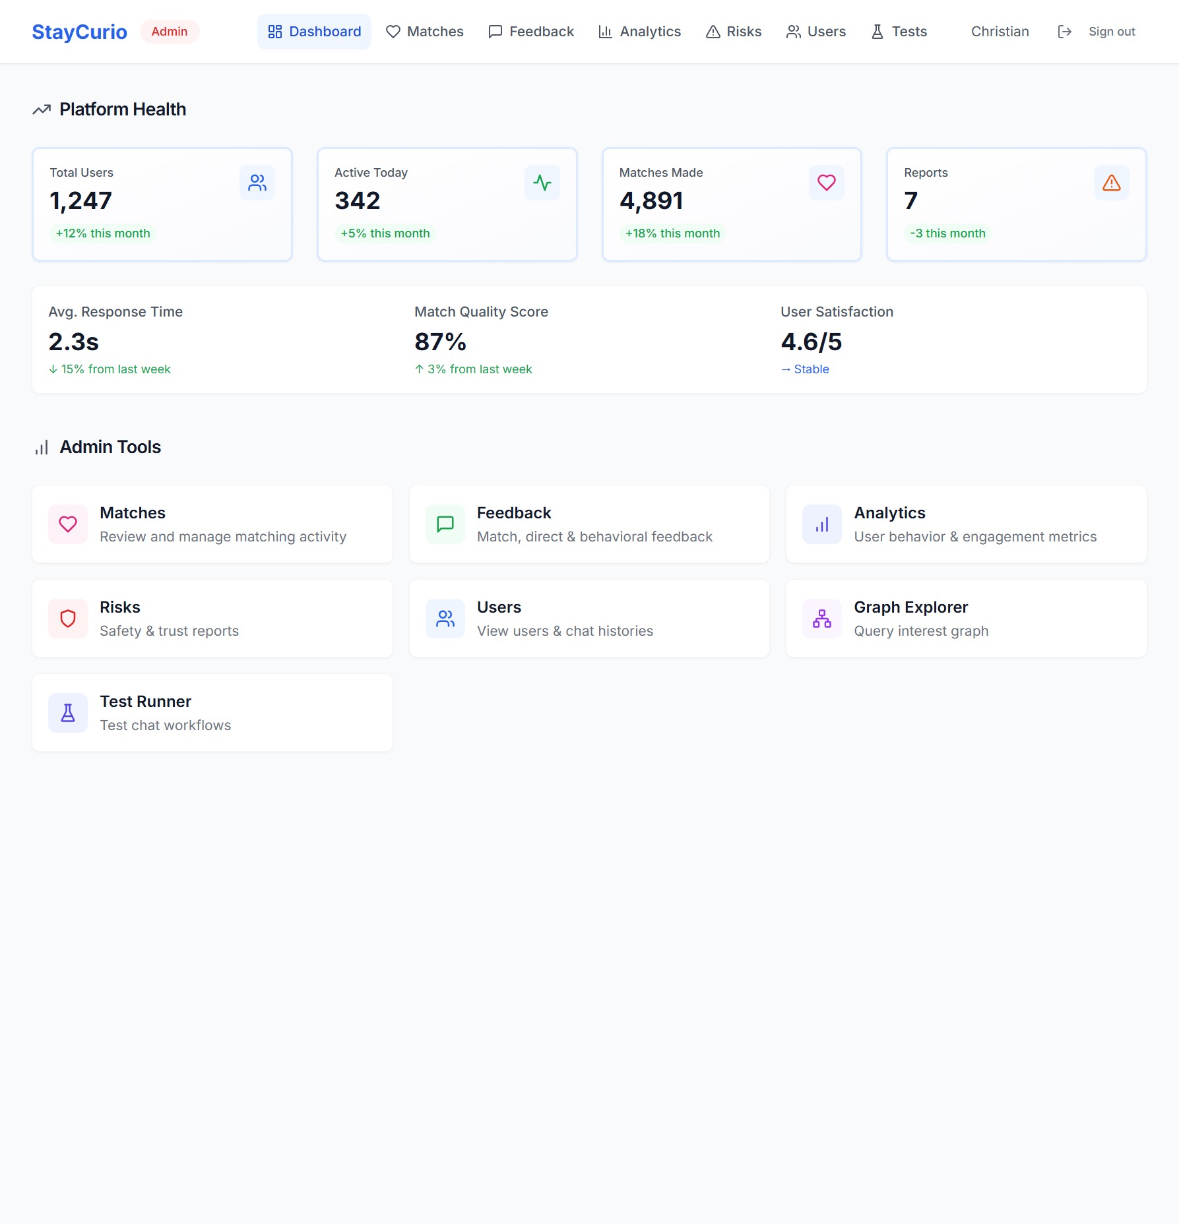Click the warning triangle icon beside Risks nav
The width and height of the screenshot is (1179, 1224).
tap(713, 32)
